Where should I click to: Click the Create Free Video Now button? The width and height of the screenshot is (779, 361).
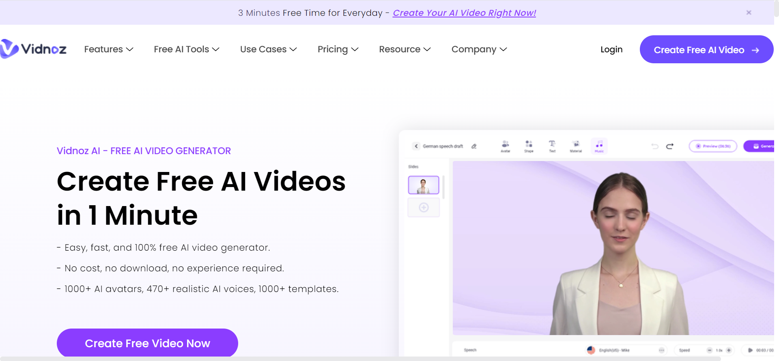click(147, 343)
